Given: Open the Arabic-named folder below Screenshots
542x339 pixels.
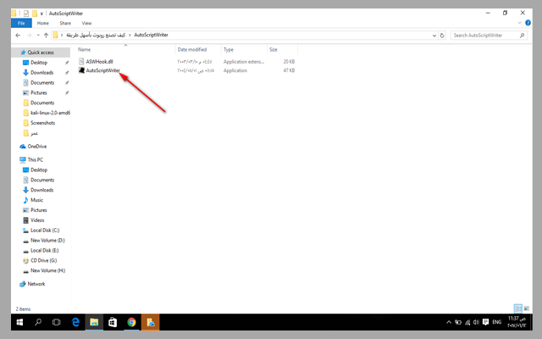Looking at the screenshot, I should point(34,133).
